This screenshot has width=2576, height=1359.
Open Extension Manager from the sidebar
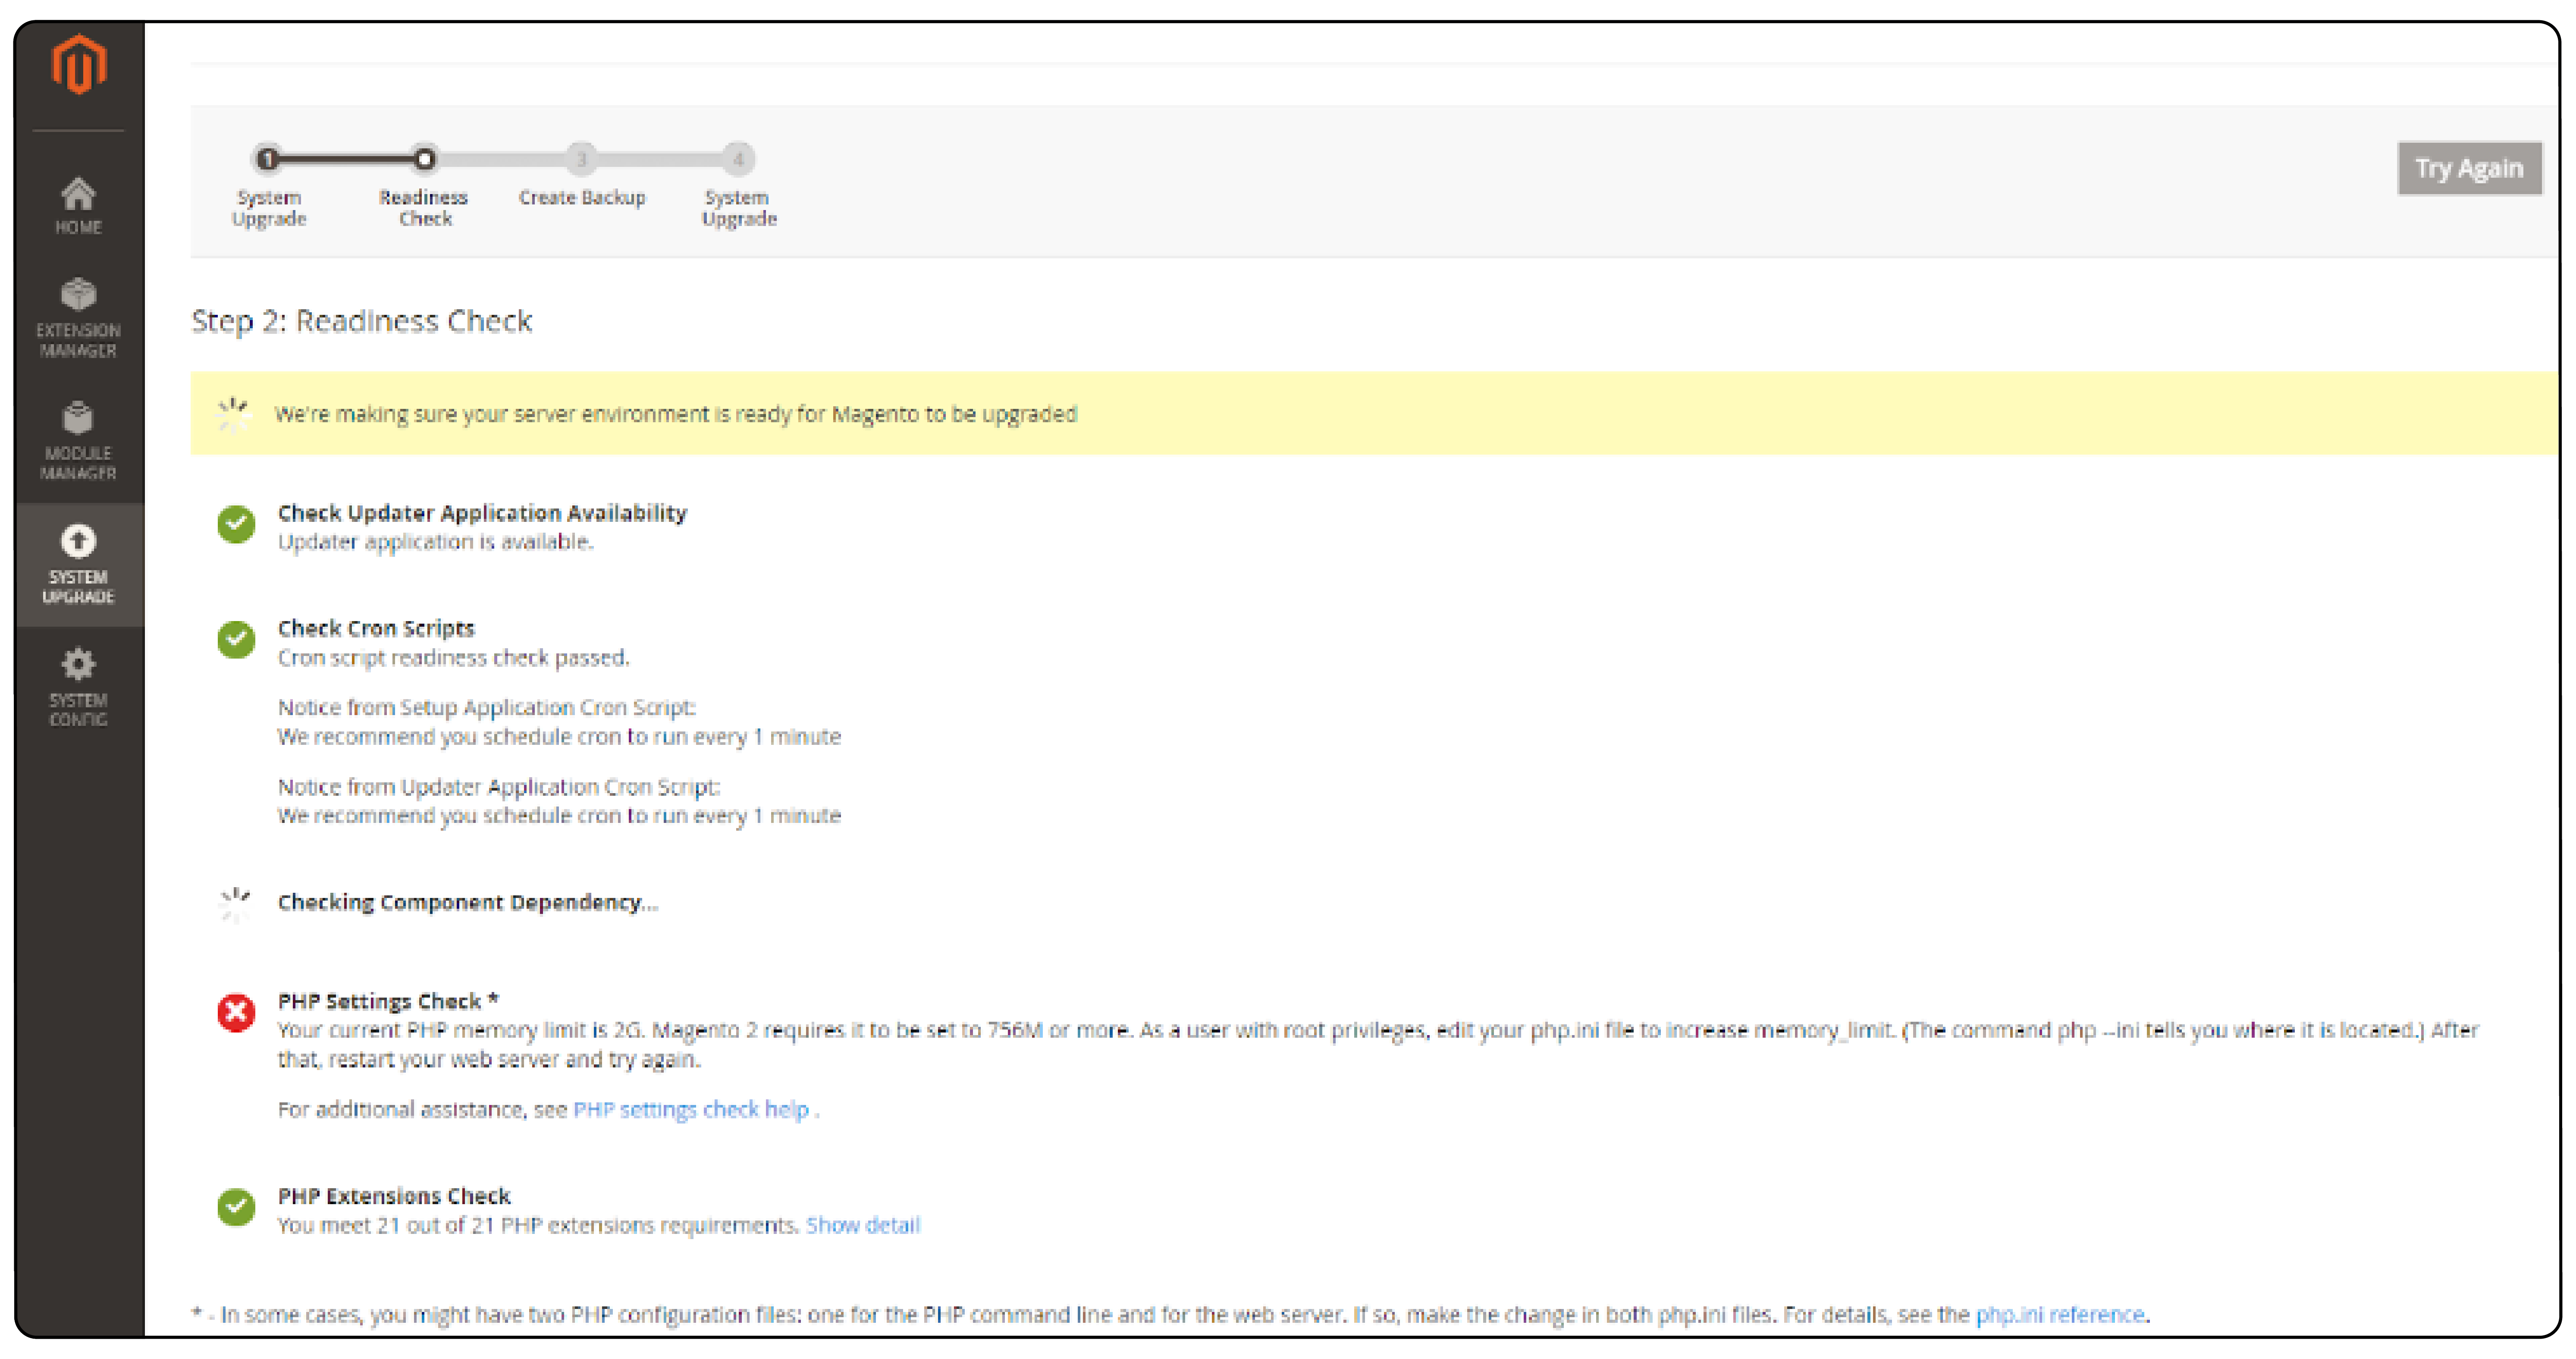[79, 318]
